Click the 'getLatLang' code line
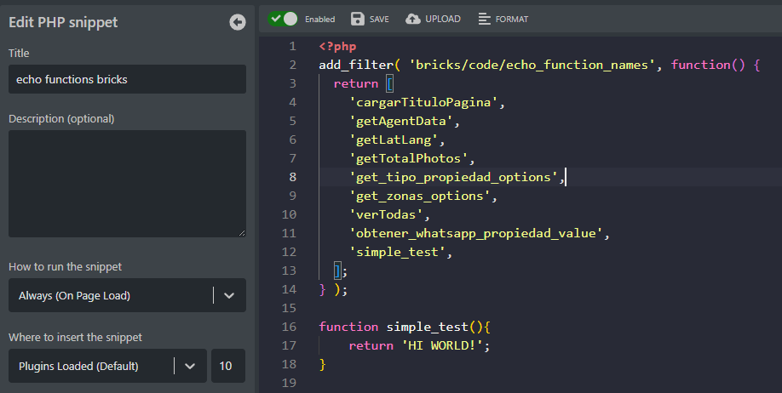The image size is (782, 393). tap(396, 140)
